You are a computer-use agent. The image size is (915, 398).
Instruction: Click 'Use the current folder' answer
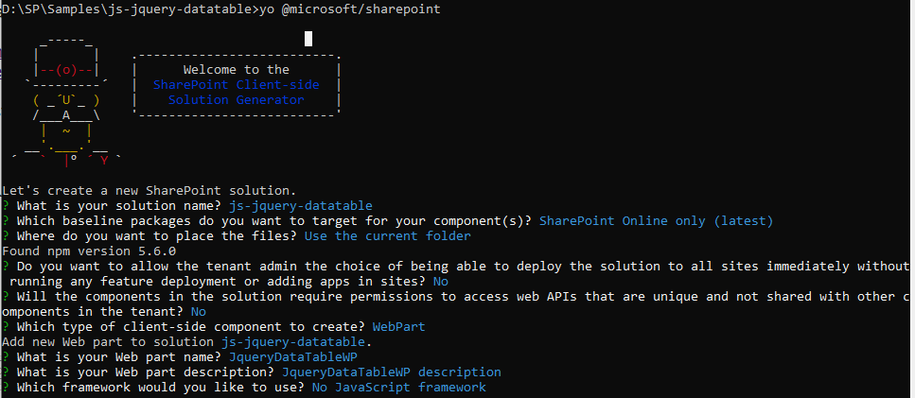pos(387,236)
